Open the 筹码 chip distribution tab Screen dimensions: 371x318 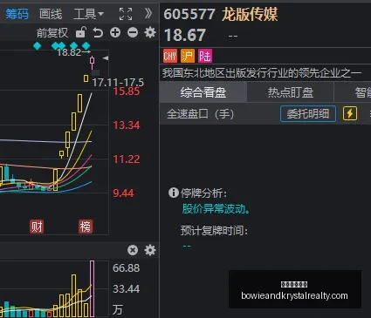(17, 14)
